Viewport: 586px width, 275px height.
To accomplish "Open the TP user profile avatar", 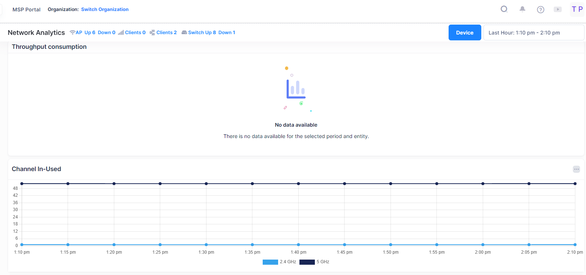I will [577, 9].
